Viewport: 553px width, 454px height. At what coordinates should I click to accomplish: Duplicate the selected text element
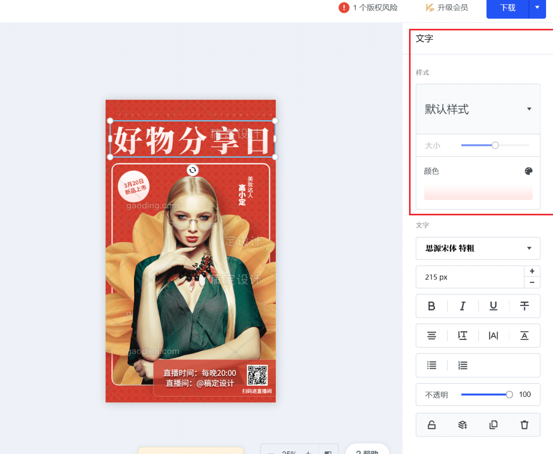point(493,425)
